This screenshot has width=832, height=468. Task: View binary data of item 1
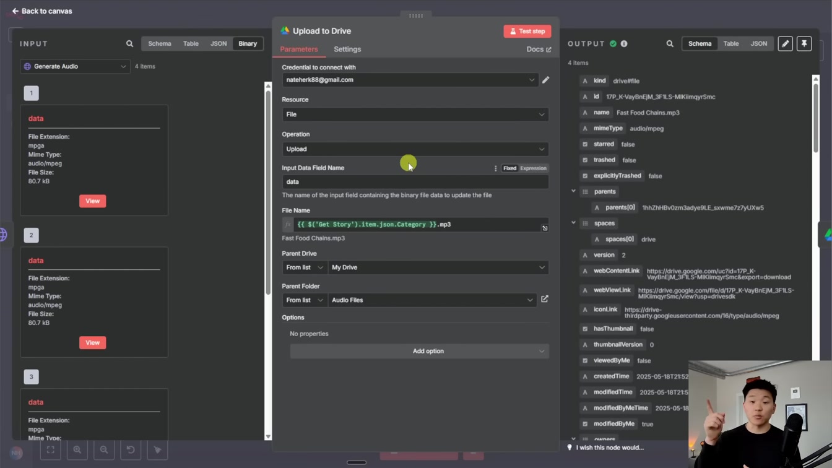[93, 201]
